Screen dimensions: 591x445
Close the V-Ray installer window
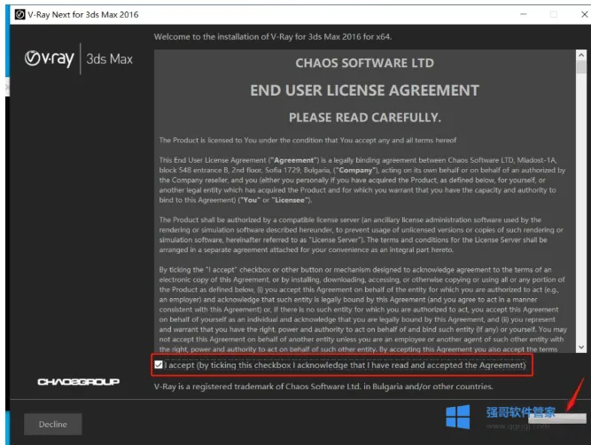(584, 14)
